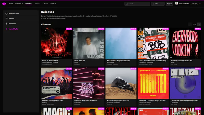Click artist line Grouplove, Snakehips
This screenshot has width=204, height=115.
pos(145,103)
